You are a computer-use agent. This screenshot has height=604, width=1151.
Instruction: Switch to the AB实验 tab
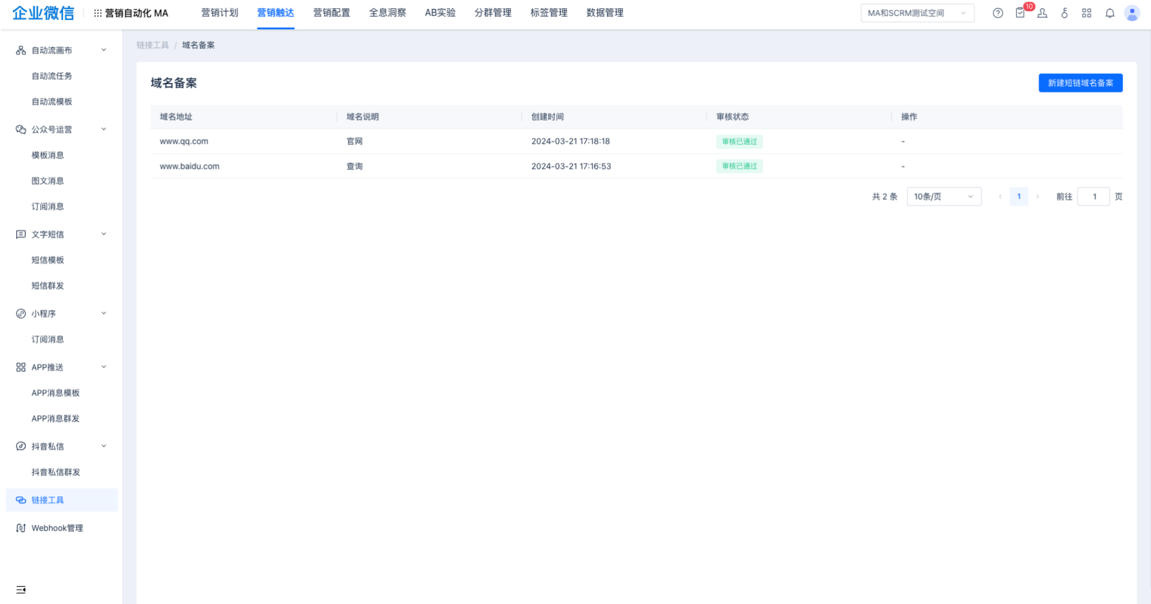click(440, 13)
